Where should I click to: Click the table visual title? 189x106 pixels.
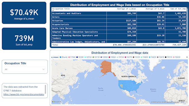(x=120, y=5)
